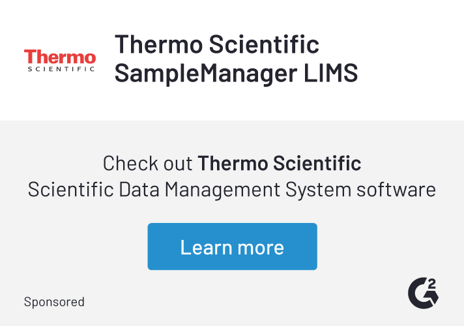Click the Check out text

pyautogui.click(x=148, y=163)
